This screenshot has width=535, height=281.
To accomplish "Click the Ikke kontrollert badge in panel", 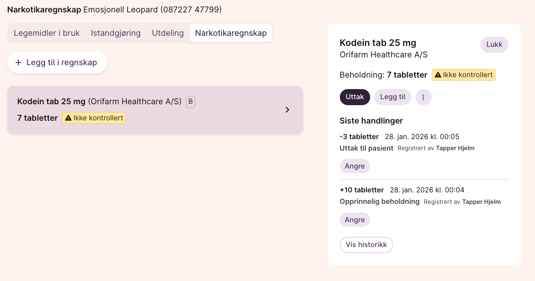I will pos(463,75).
